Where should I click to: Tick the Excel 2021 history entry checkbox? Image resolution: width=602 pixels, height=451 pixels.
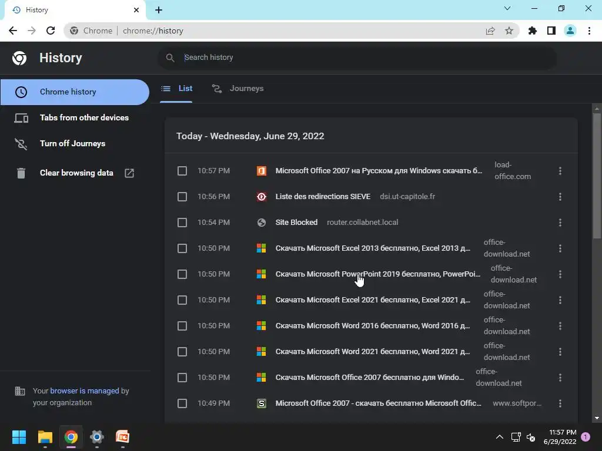pyautogui.click(x=182, y=300)
